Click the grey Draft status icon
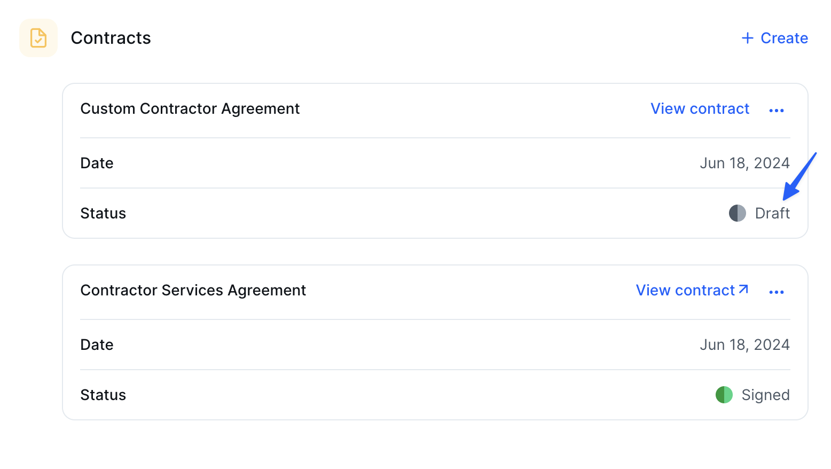The image size is (831, 469). tap(738, 213)
